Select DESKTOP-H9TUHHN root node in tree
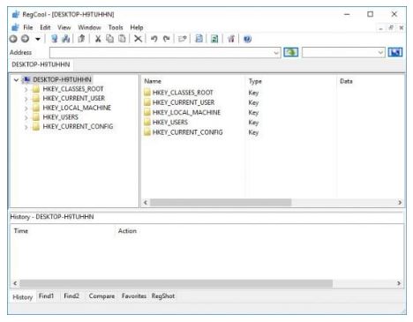 pyautogui.click(x=62, y=79)
